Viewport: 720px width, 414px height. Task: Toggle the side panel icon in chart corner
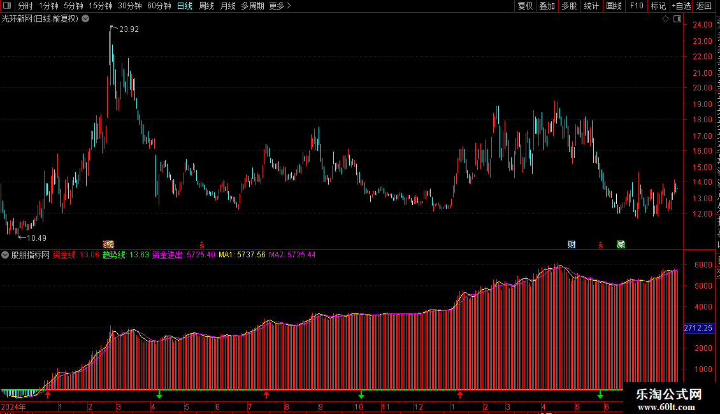[677, 19]
